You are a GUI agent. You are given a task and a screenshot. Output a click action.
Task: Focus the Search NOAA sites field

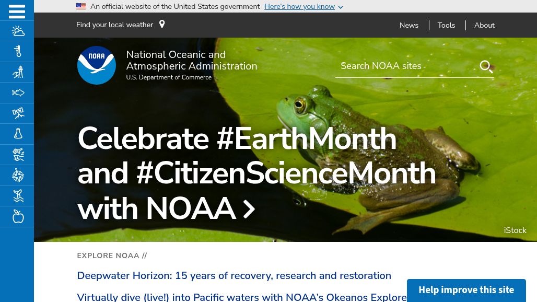click(x=407, y=66)
